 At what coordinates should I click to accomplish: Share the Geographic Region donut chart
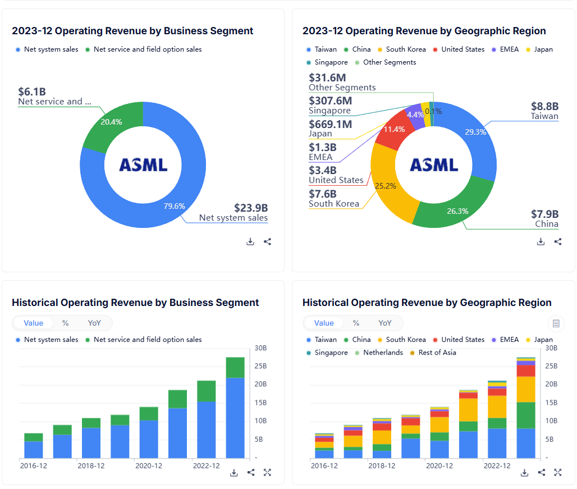point(558,242)
